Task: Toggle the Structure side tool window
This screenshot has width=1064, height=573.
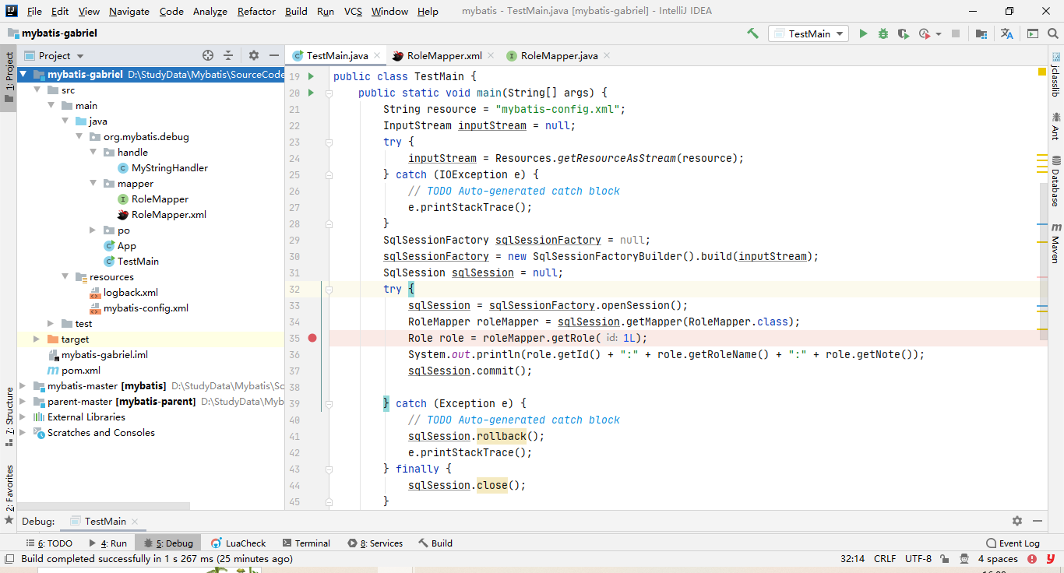Action: click(x=9, y=417)
